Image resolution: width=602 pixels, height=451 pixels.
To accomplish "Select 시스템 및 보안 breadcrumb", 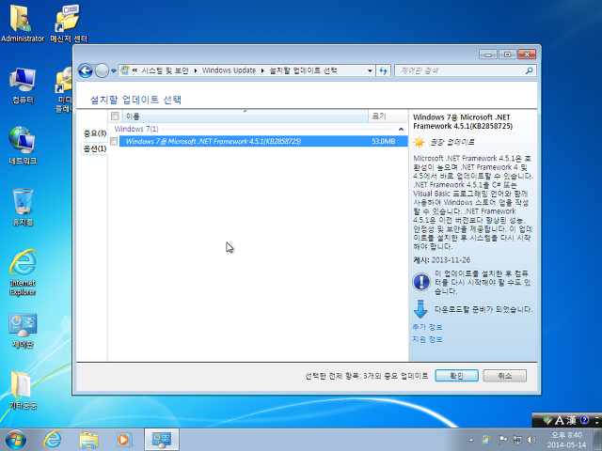I will tap(165, 70).
